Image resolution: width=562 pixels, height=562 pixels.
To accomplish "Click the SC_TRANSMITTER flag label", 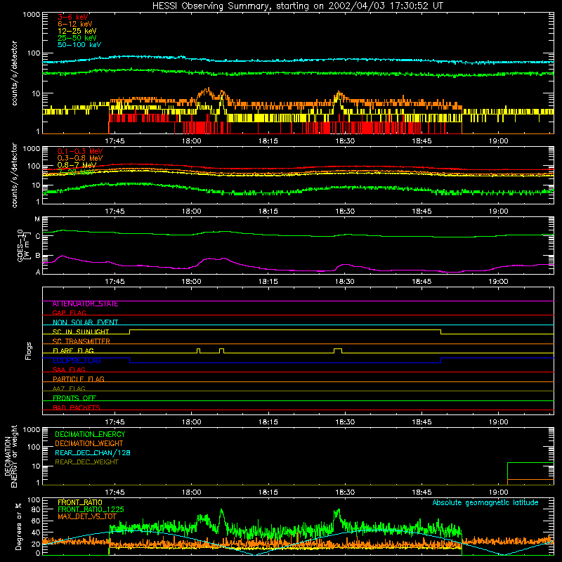I will click(81, 341).
